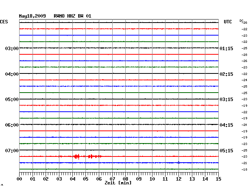Select the DC value -20
Screen dimensions: 249x189
click(x=244, y=125)
